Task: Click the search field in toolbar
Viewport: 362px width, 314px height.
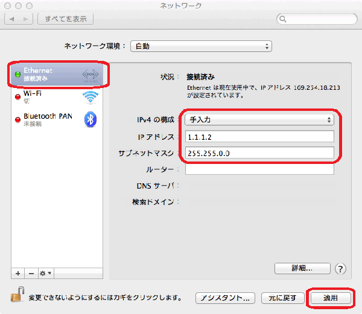Action: pos(317,19)
